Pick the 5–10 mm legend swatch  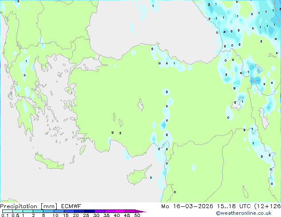[x=48, y=211]
